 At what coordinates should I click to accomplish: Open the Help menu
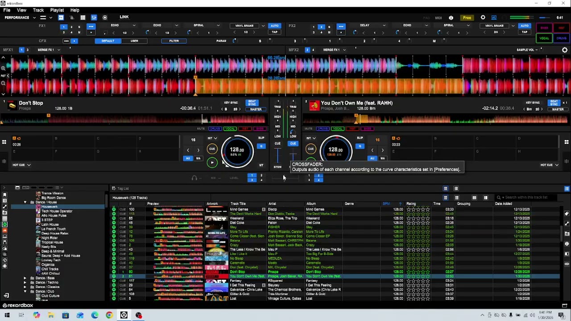point(74,10)
